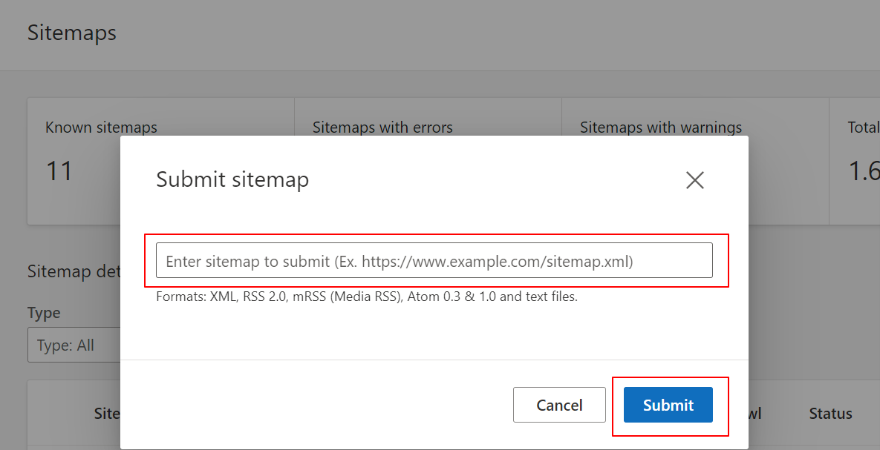
Task: Click the Known sitemaps count 11
Action: (59, 171)
